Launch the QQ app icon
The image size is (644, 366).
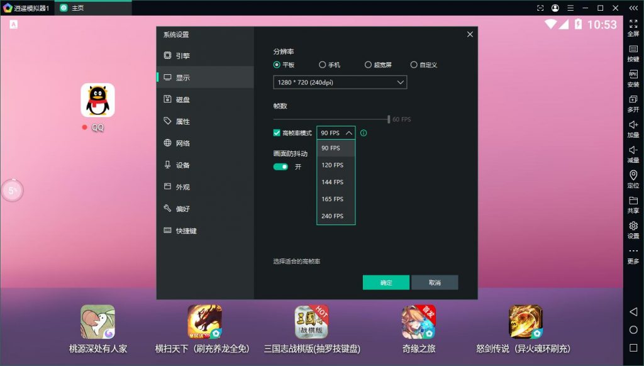click(97, 101)
